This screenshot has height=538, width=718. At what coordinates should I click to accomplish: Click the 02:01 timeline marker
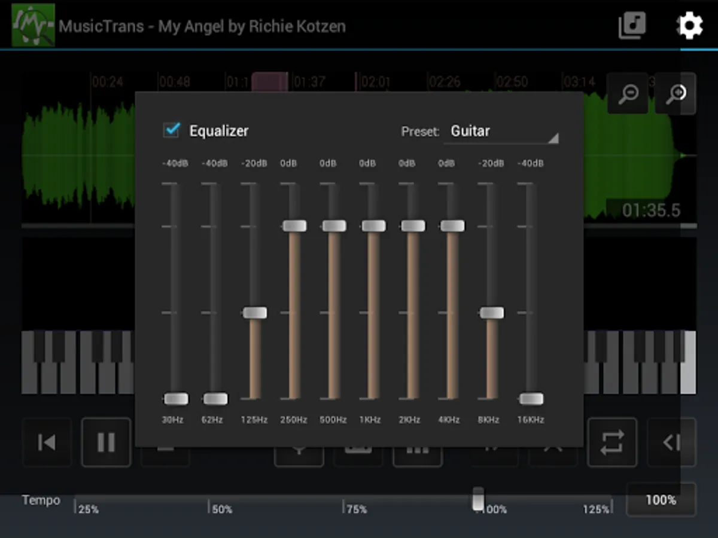coord(376,82)
